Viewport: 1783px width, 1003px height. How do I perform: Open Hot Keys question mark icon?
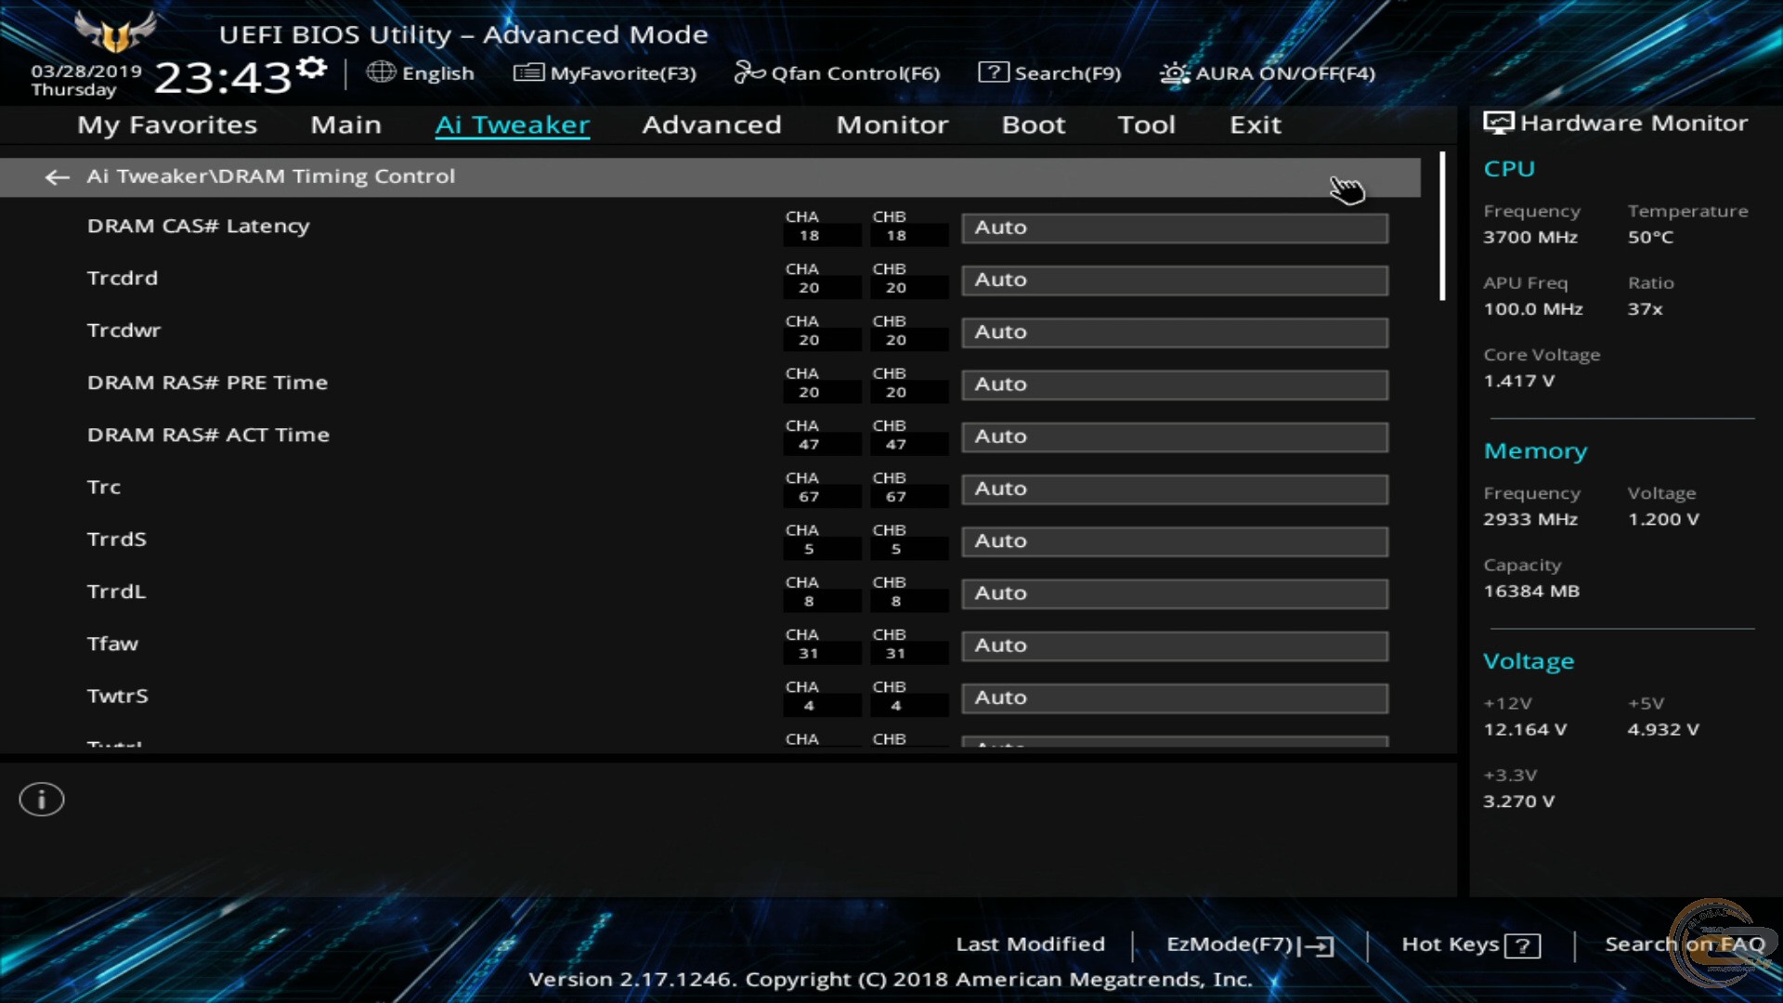[x=1522, y=945]
